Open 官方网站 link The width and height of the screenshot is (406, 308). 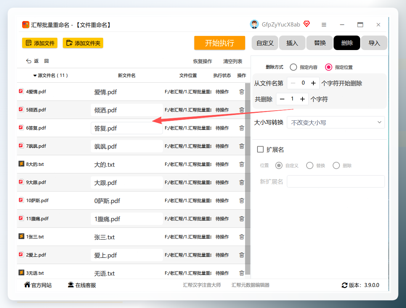point(38,285)
